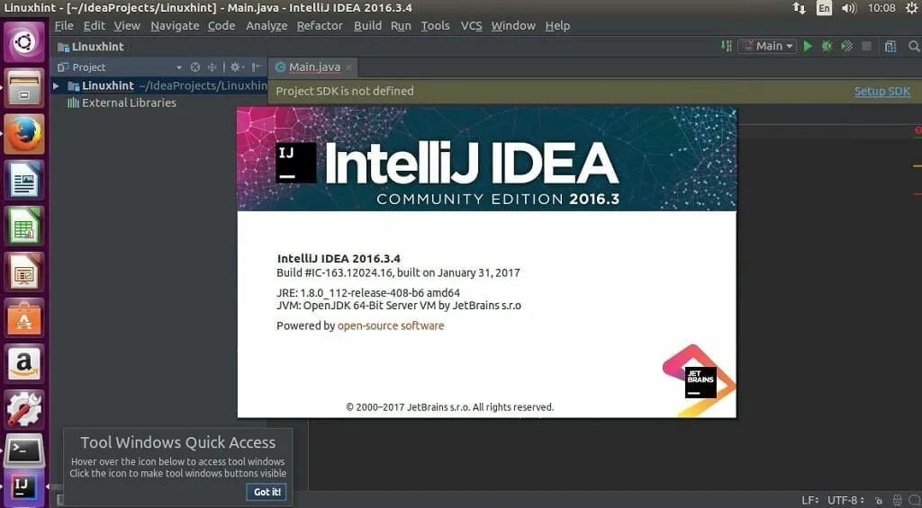Click the En keyboard layout indicator
The height and width of the screenshot is (508, 922).
tap(824, 8)
